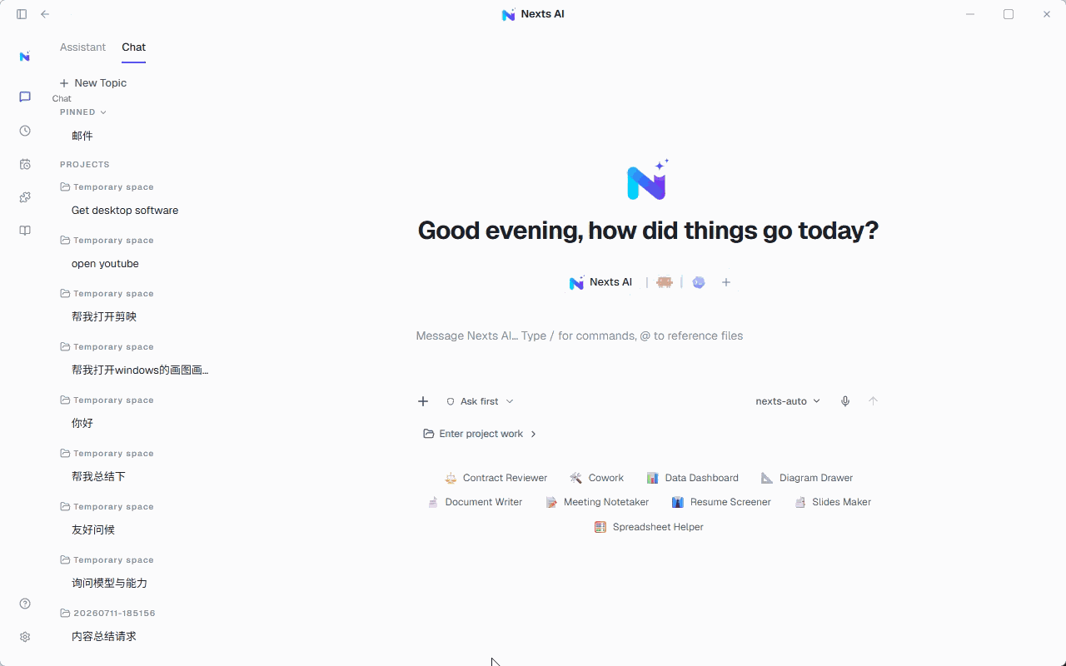Start a New Topic
The width and height of the screenshot is (1066, 666).
click(x=93, y=83)
